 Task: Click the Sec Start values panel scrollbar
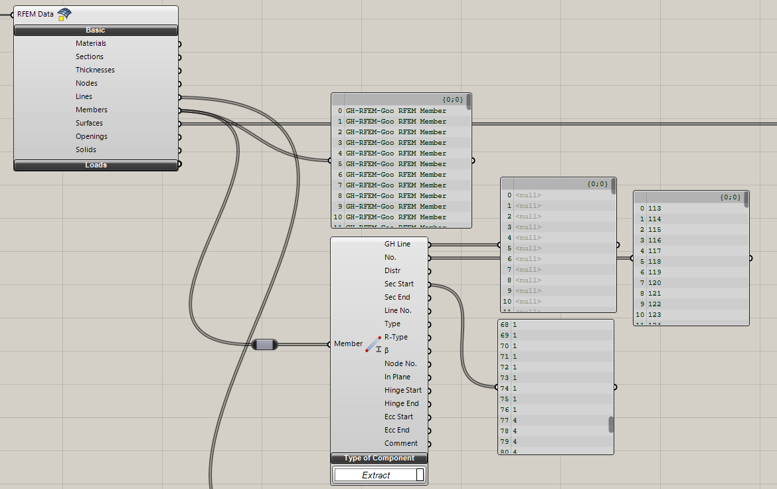coord(611,425)
